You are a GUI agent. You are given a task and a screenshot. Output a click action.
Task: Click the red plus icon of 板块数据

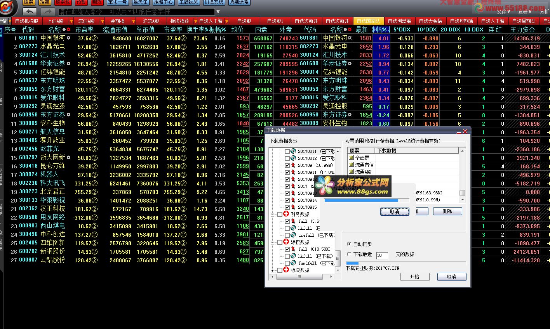click(x=286, y=270)
